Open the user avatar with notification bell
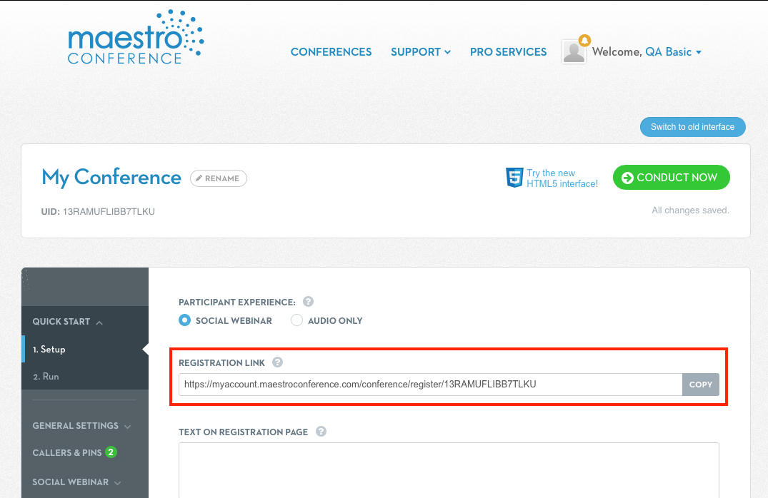This screenshot has height=498, width=768. point(574,51)
